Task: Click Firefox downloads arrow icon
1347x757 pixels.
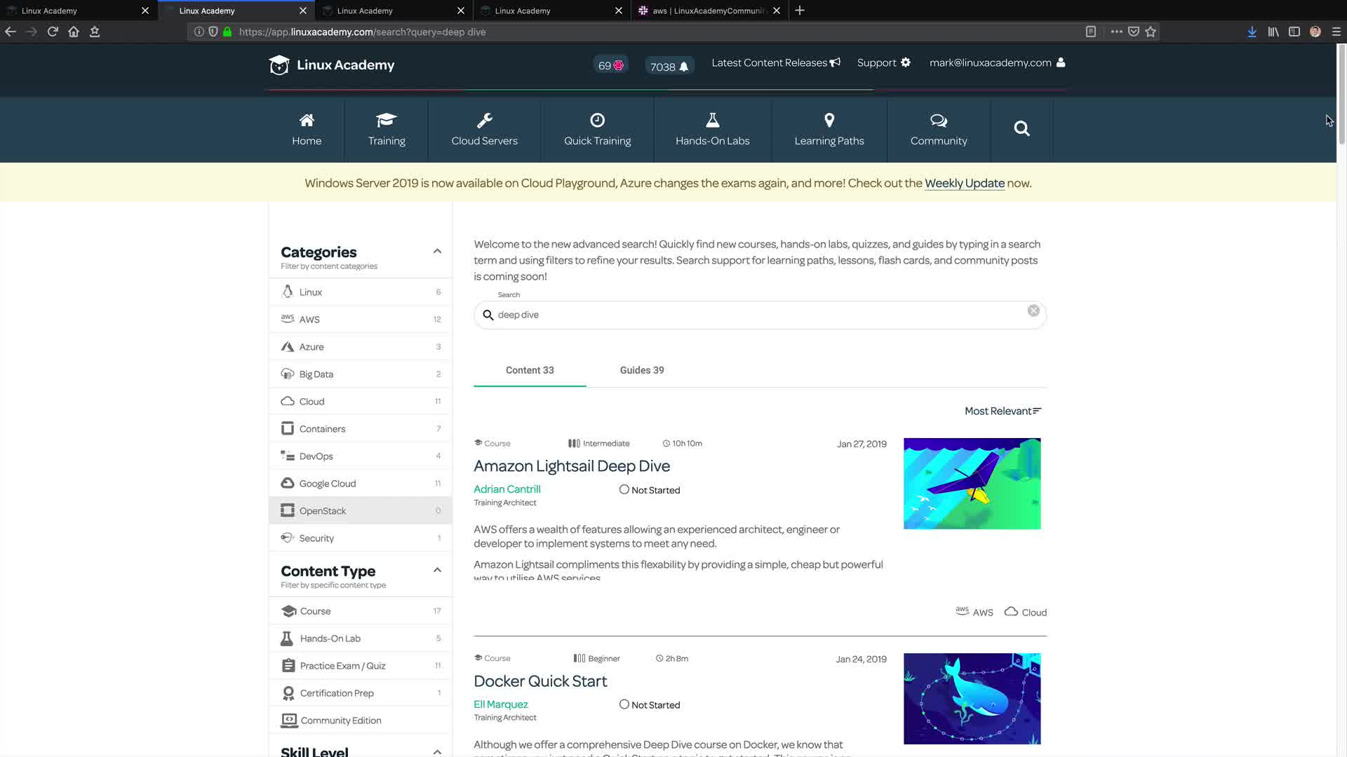Action: 1252,32
